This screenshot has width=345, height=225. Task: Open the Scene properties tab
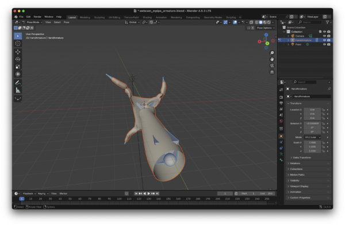click(x=281, y=115)
